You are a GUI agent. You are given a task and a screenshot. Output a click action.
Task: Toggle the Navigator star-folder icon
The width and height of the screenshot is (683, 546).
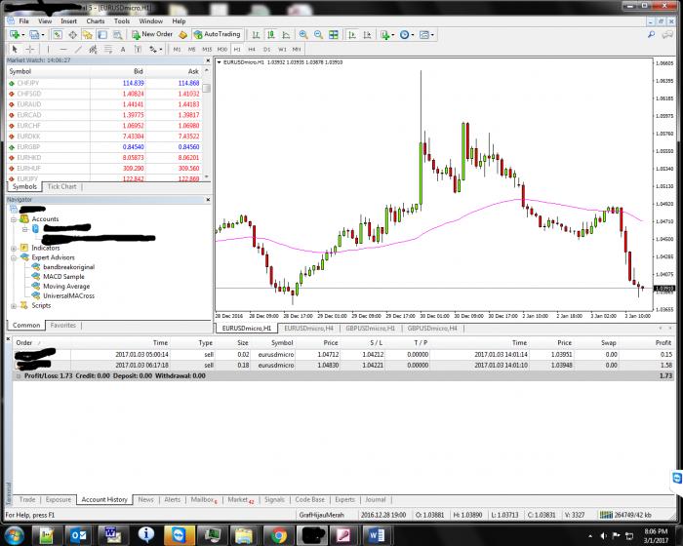pyautogui.click(x=88, y=34)
